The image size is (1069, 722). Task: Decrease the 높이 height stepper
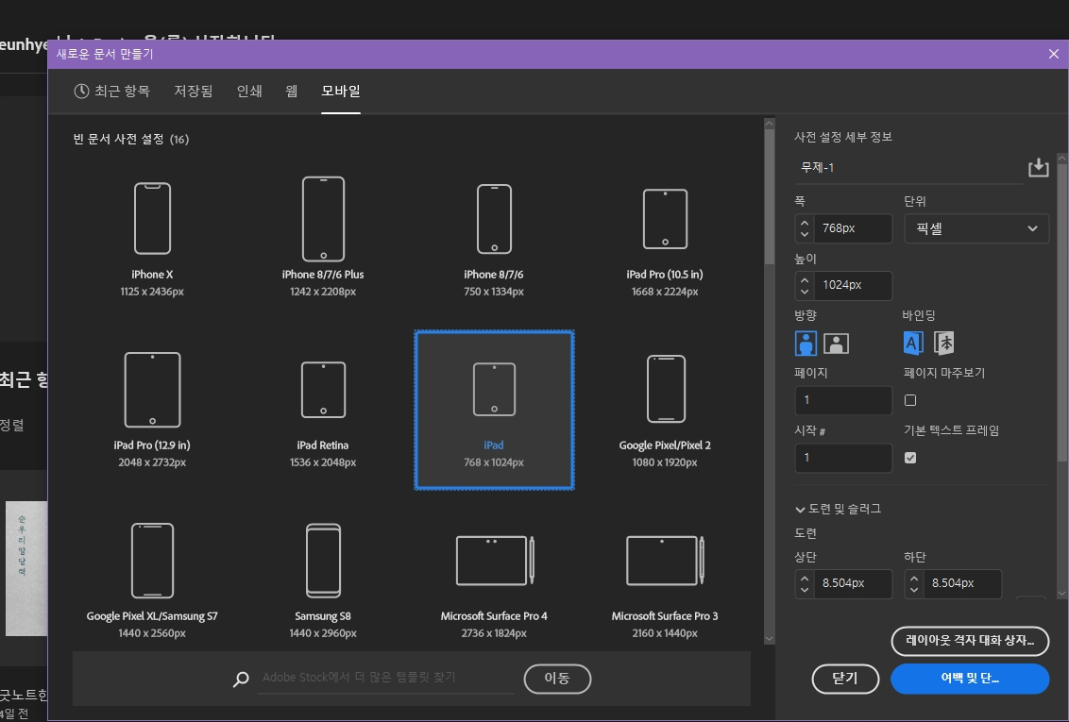tap(805, 292)
